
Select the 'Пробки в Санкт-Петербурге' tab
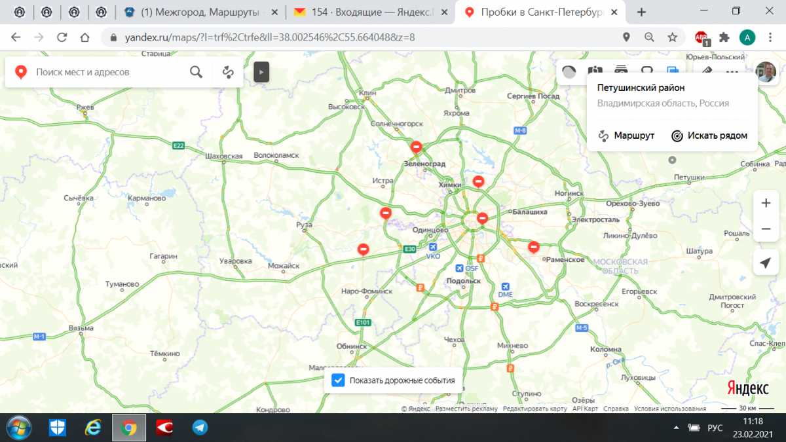pos(540,12)
